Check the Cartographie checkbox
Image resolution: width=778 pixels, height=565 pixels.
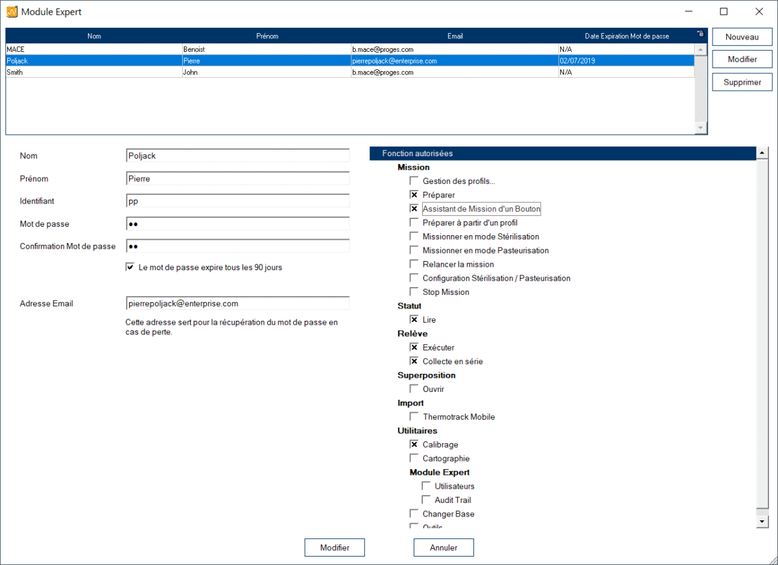pyautogui.click(x=414, y=458)
